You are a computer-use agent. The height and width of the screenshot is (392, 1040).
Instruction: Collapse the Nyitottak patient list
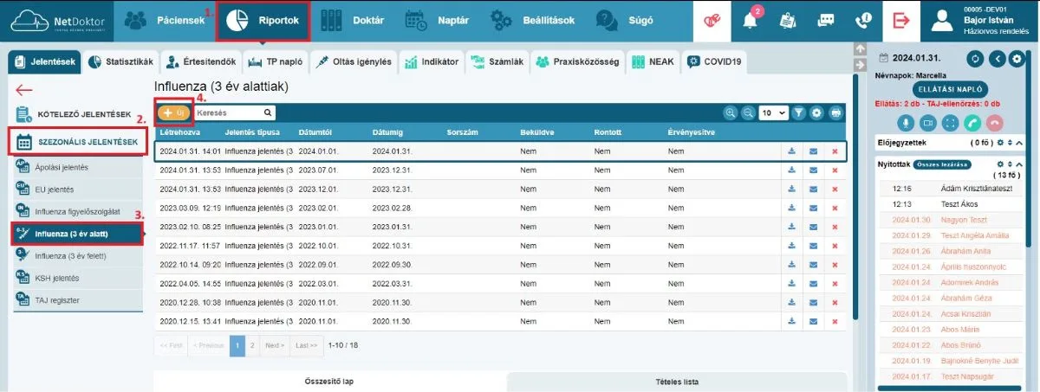point(1018,164)
